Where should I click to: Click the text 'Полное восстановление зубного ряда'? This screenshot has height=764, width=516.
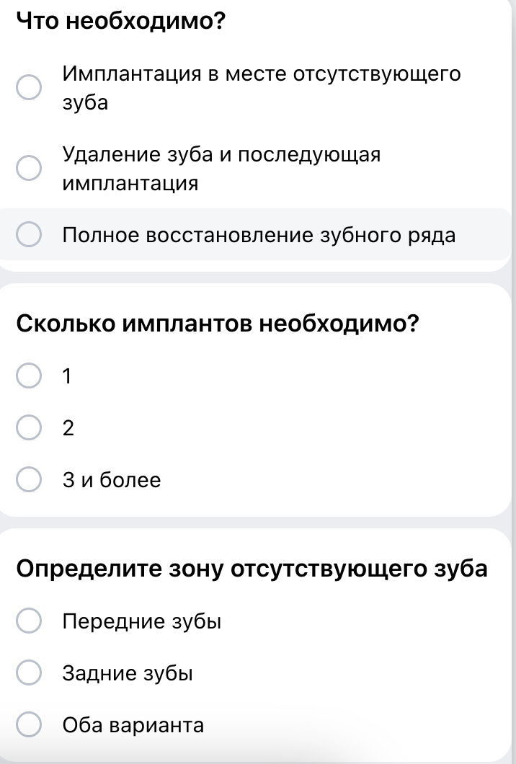(259, 236)
